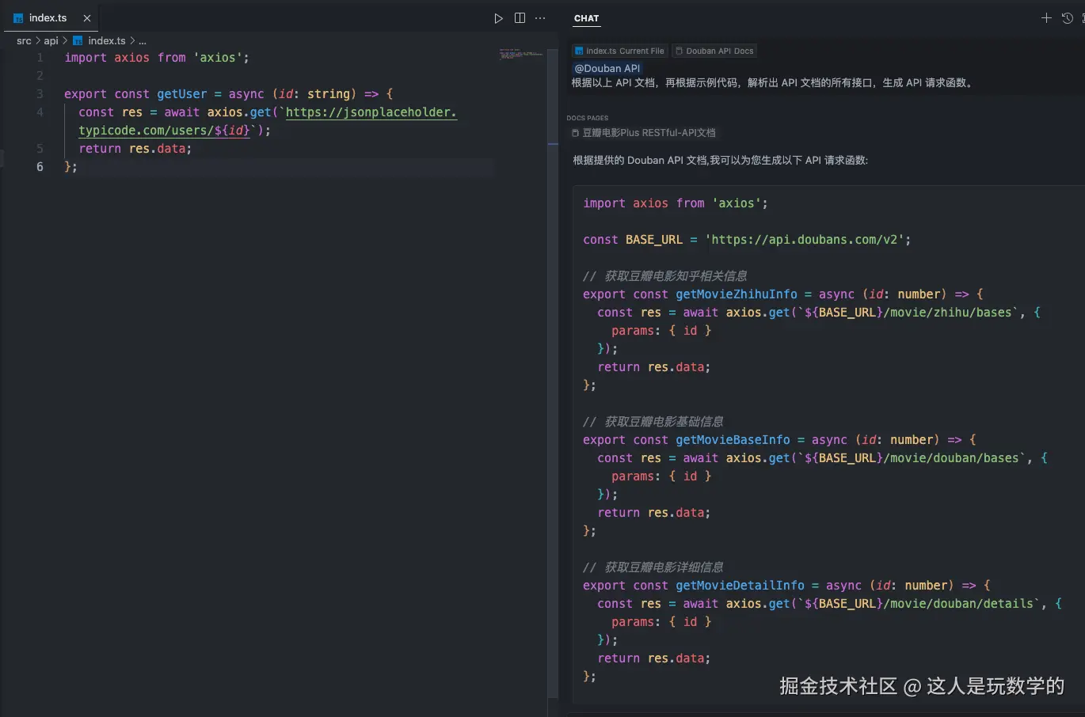Image resolution: width=1085 pixels, height=717 pixels.
Task: Split the editor with the split icon
Action: (x=520, y=18)
